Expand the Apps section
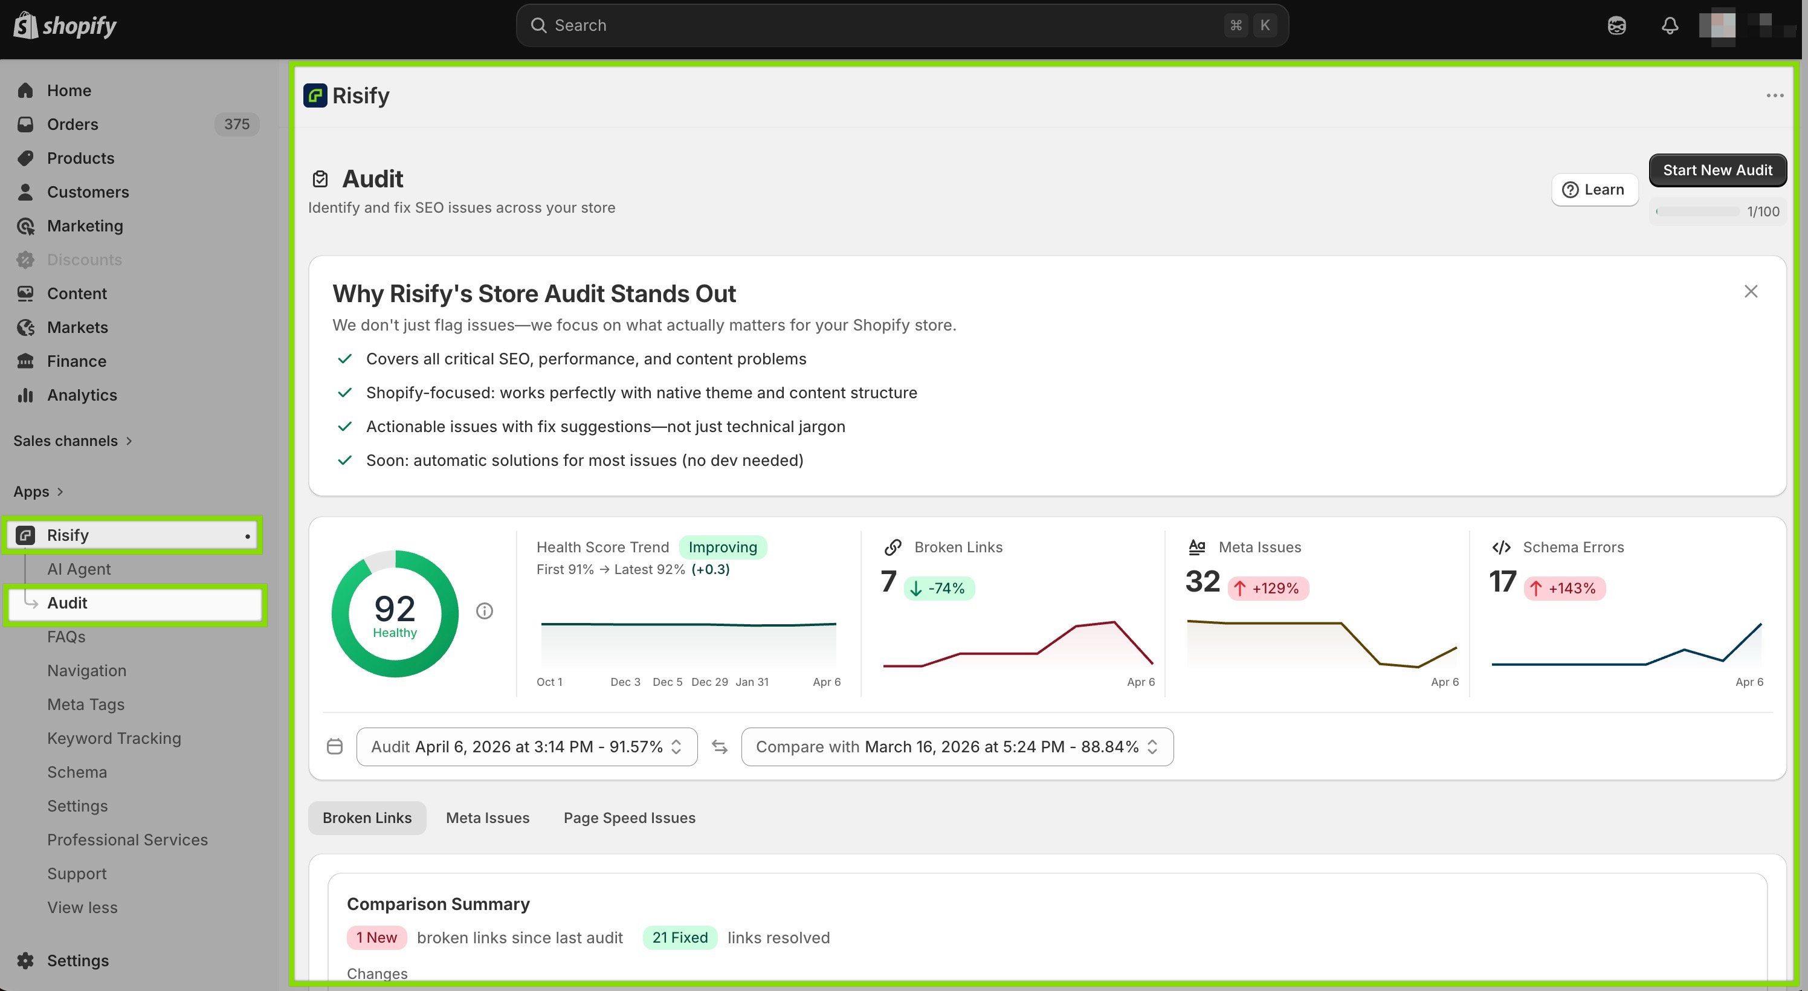Image resolution: width=1808 pixels, height=991 pixels. (39, 491)
